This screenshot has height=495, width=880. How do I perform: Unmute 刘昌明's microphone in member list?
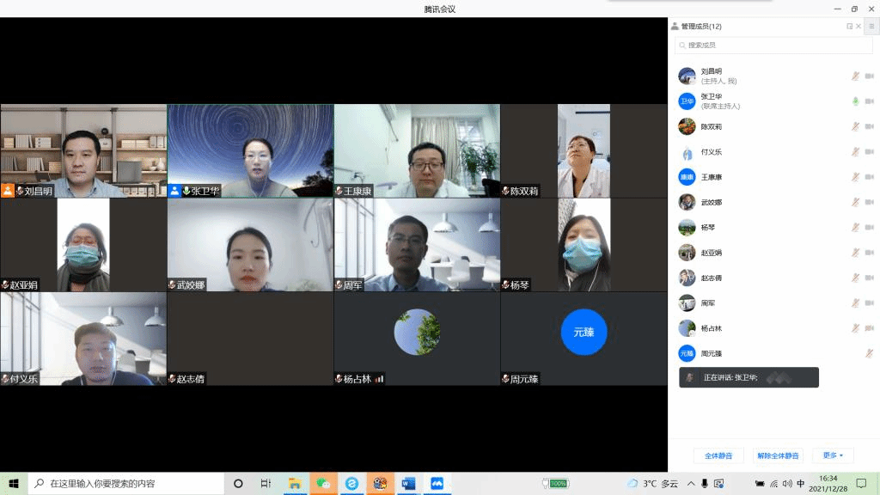point(855,76)
